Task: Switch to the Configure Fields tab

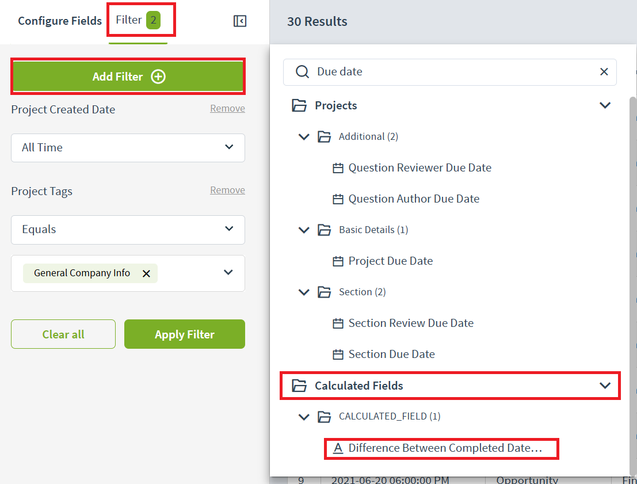Action: coord(60,21)
